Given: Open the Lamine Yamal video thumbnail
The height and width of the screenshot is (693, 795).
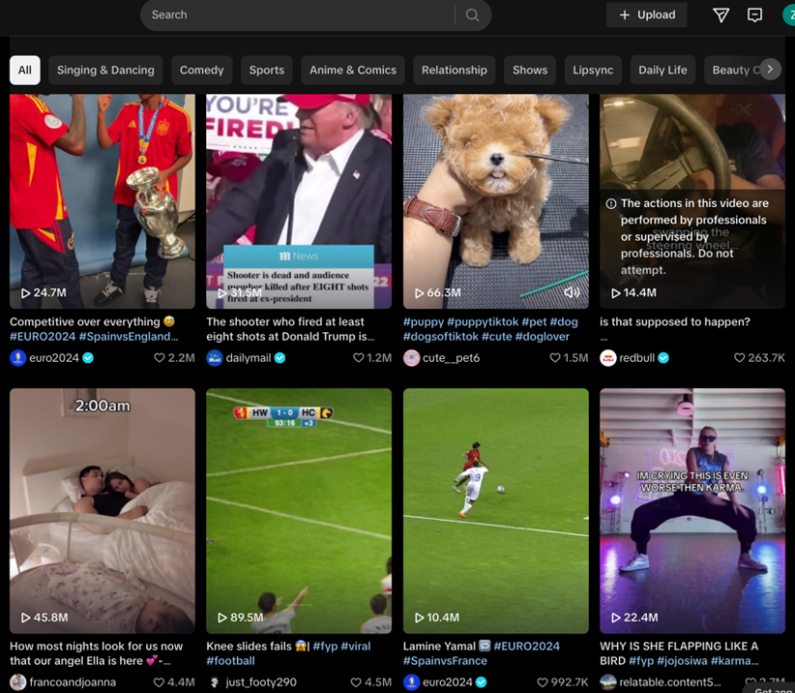Looking at the screenshot, I should [x=496, y=510].
